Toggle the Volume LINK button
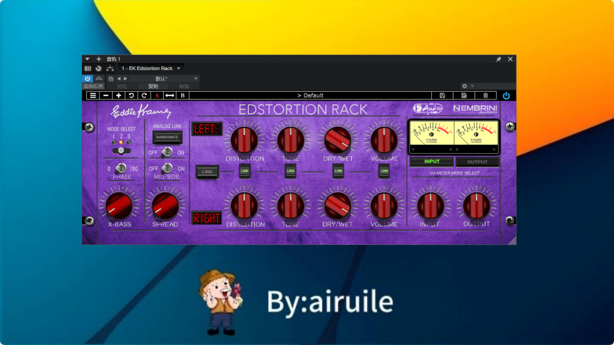This screenshot has width=614, height=345. click(384, 171)
